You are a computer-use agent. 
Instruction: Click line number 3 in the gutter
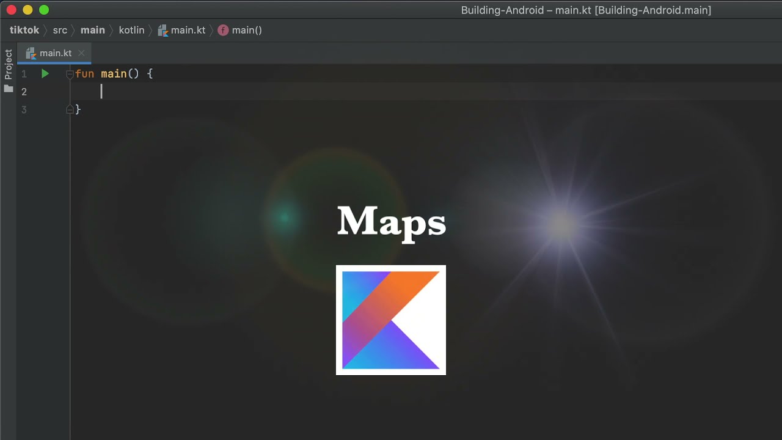coord(24,109)
